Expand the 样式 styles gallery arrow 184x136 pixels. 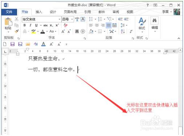[142, 32]
